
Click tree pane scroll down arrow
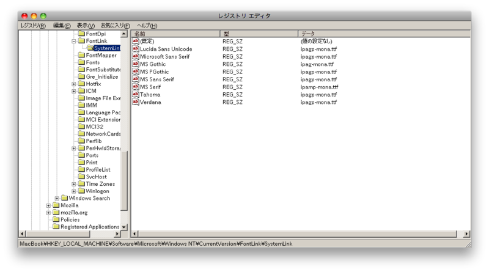(124, 227)
